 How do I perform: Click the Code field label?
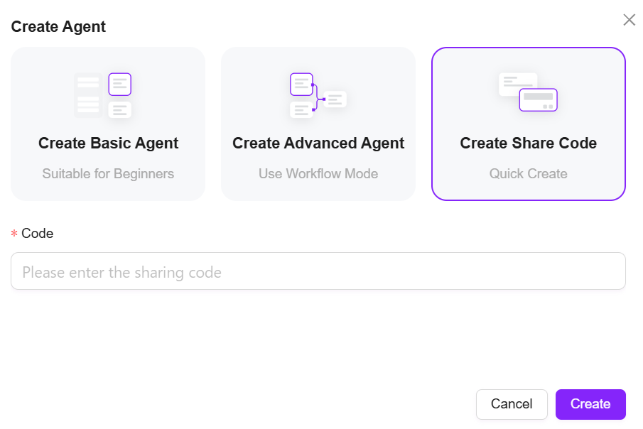click(x=38, y=234)
